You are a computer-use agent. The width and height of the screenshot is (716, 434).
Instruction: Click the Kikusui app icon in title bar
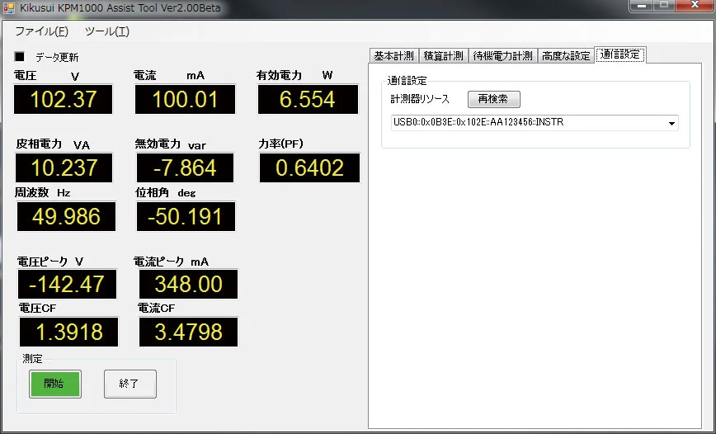9,7
